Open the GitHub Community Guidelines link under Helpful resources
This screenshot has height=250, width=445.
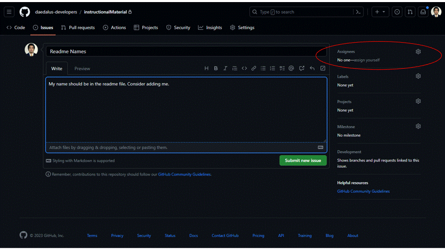(x=363, y=191)
